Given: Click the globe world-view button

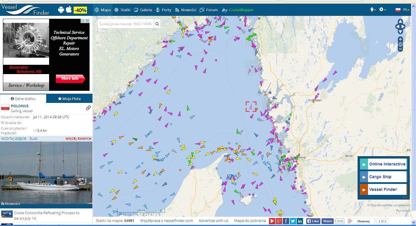Looking at the screenshot, I should [400, 44].
